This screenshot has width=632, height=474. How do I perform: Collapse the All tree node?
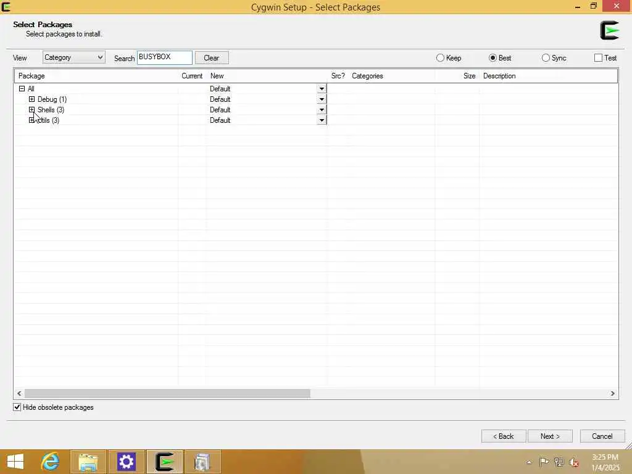coord(22,89)
